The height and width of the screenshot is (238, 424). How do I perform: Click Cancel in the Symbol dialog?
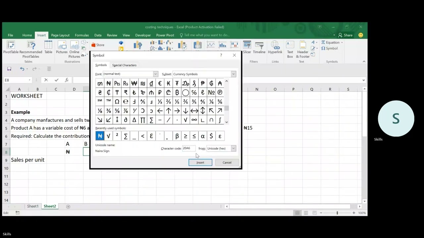(227, 163)
